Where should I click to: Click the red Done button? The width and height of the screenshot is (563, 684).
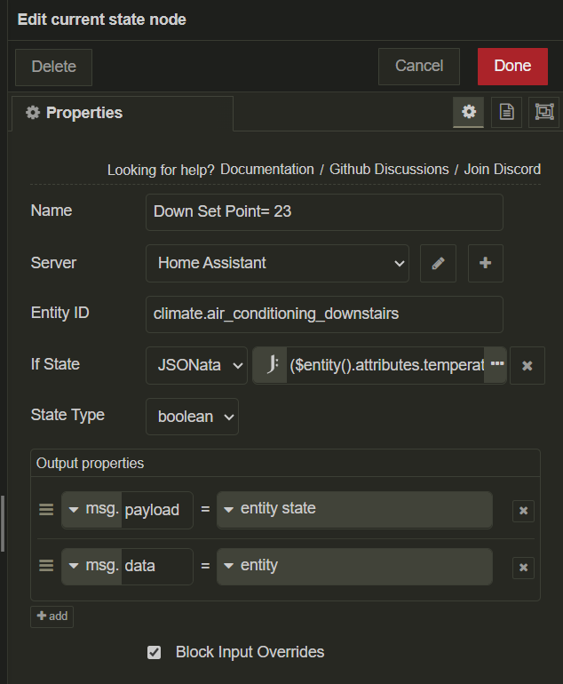pos(512,66)
